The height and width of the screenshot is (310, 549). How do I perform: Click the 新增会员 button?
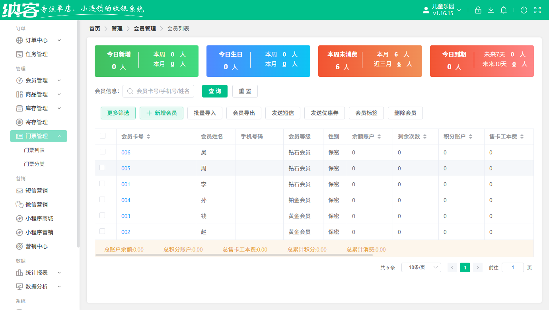coord(161,113)
